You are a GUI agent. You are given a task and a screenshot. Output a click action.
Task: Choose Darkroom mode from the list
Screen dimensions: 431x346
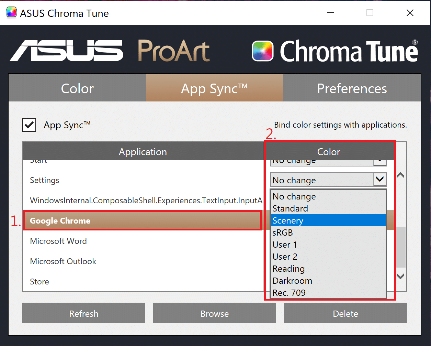point(328,281)
